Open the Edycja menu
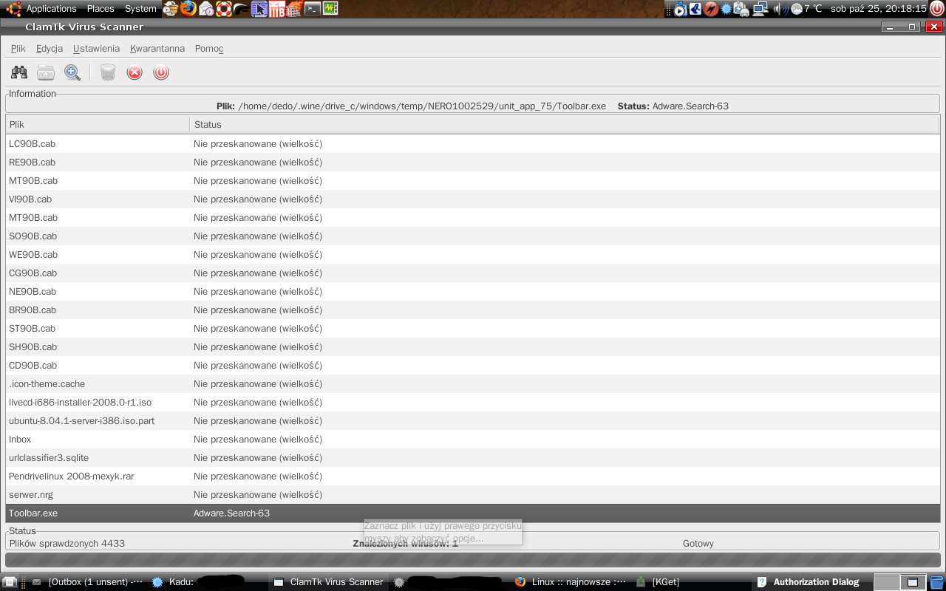 (50, 49)
